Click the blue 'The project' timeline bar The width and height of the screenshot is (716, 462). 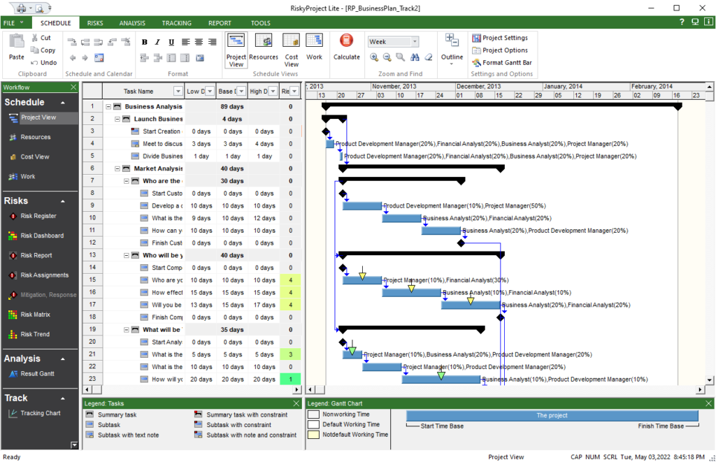pyautogui.click(x=552, y=416)
